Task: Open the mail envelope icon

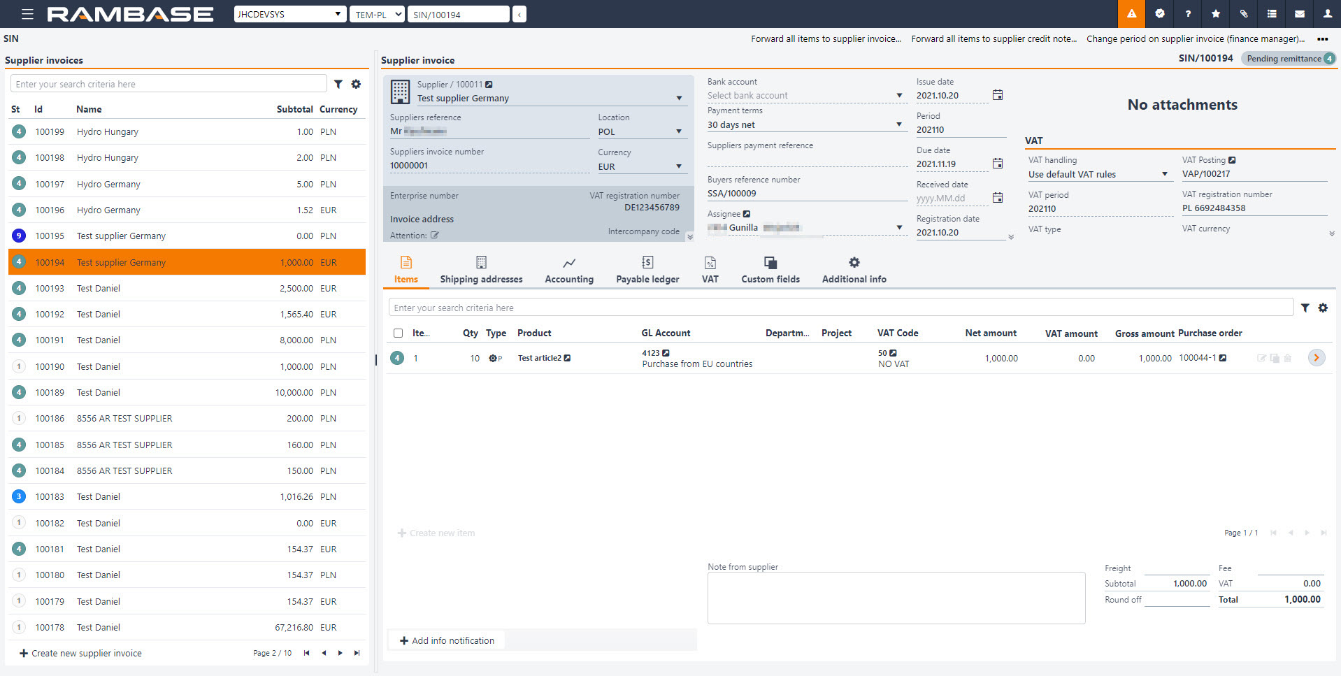Action: point(1300,14)
